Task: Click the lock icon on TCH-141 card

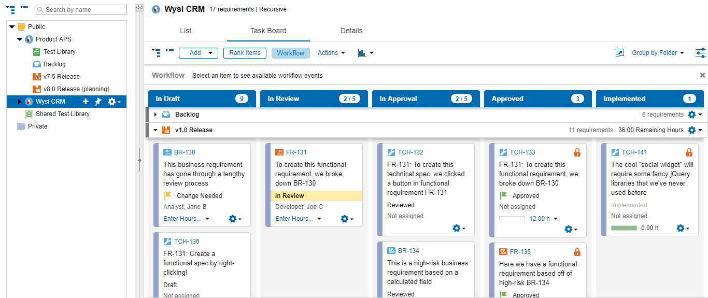Action: click(689, 152)
